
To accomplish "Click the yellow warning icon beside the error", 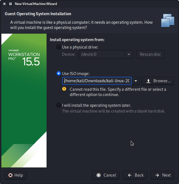I will tap(64, 89).
